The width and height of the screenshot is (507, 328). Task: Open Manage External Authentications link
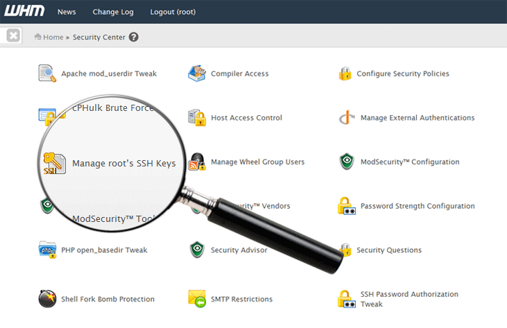pyautogui.click(x=418, y=118)
